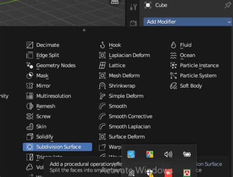Pick the Soft Body modifier icon
This screenshot has width=233, height=177.
174,86
